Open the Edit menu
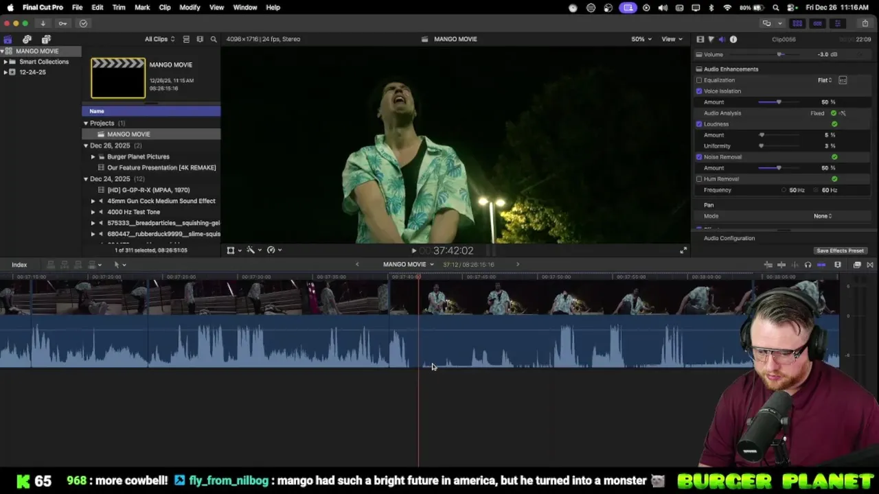 pos(98,8)
